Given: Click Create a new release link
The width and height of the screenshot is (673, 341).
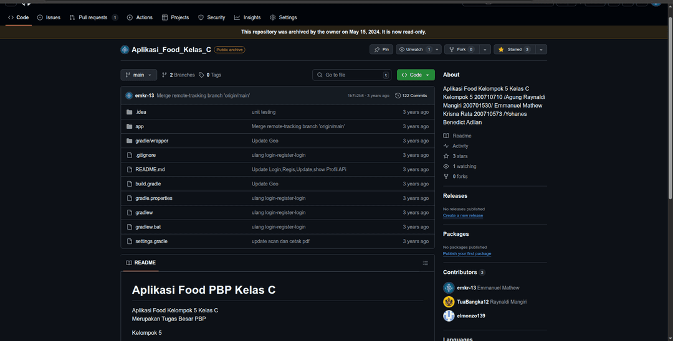Looking at the screenshot, I should coord(463,215).
